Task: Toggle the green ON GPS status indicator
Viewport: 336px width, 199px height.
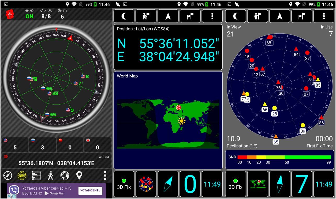Action: click(29, 16)
